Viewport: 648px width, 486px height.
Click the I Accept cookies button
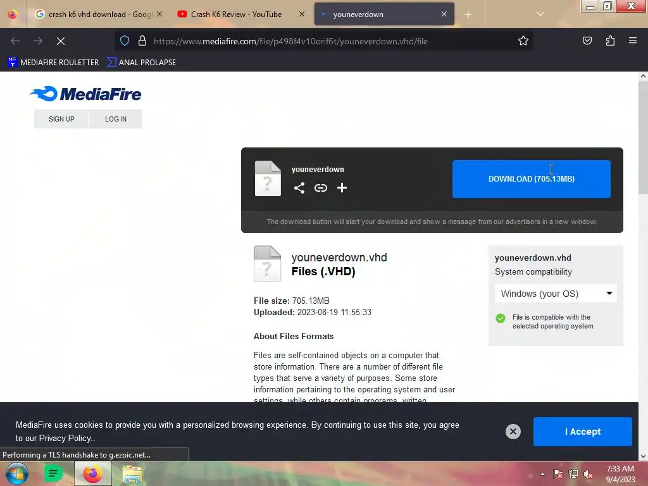click(583, 432)
